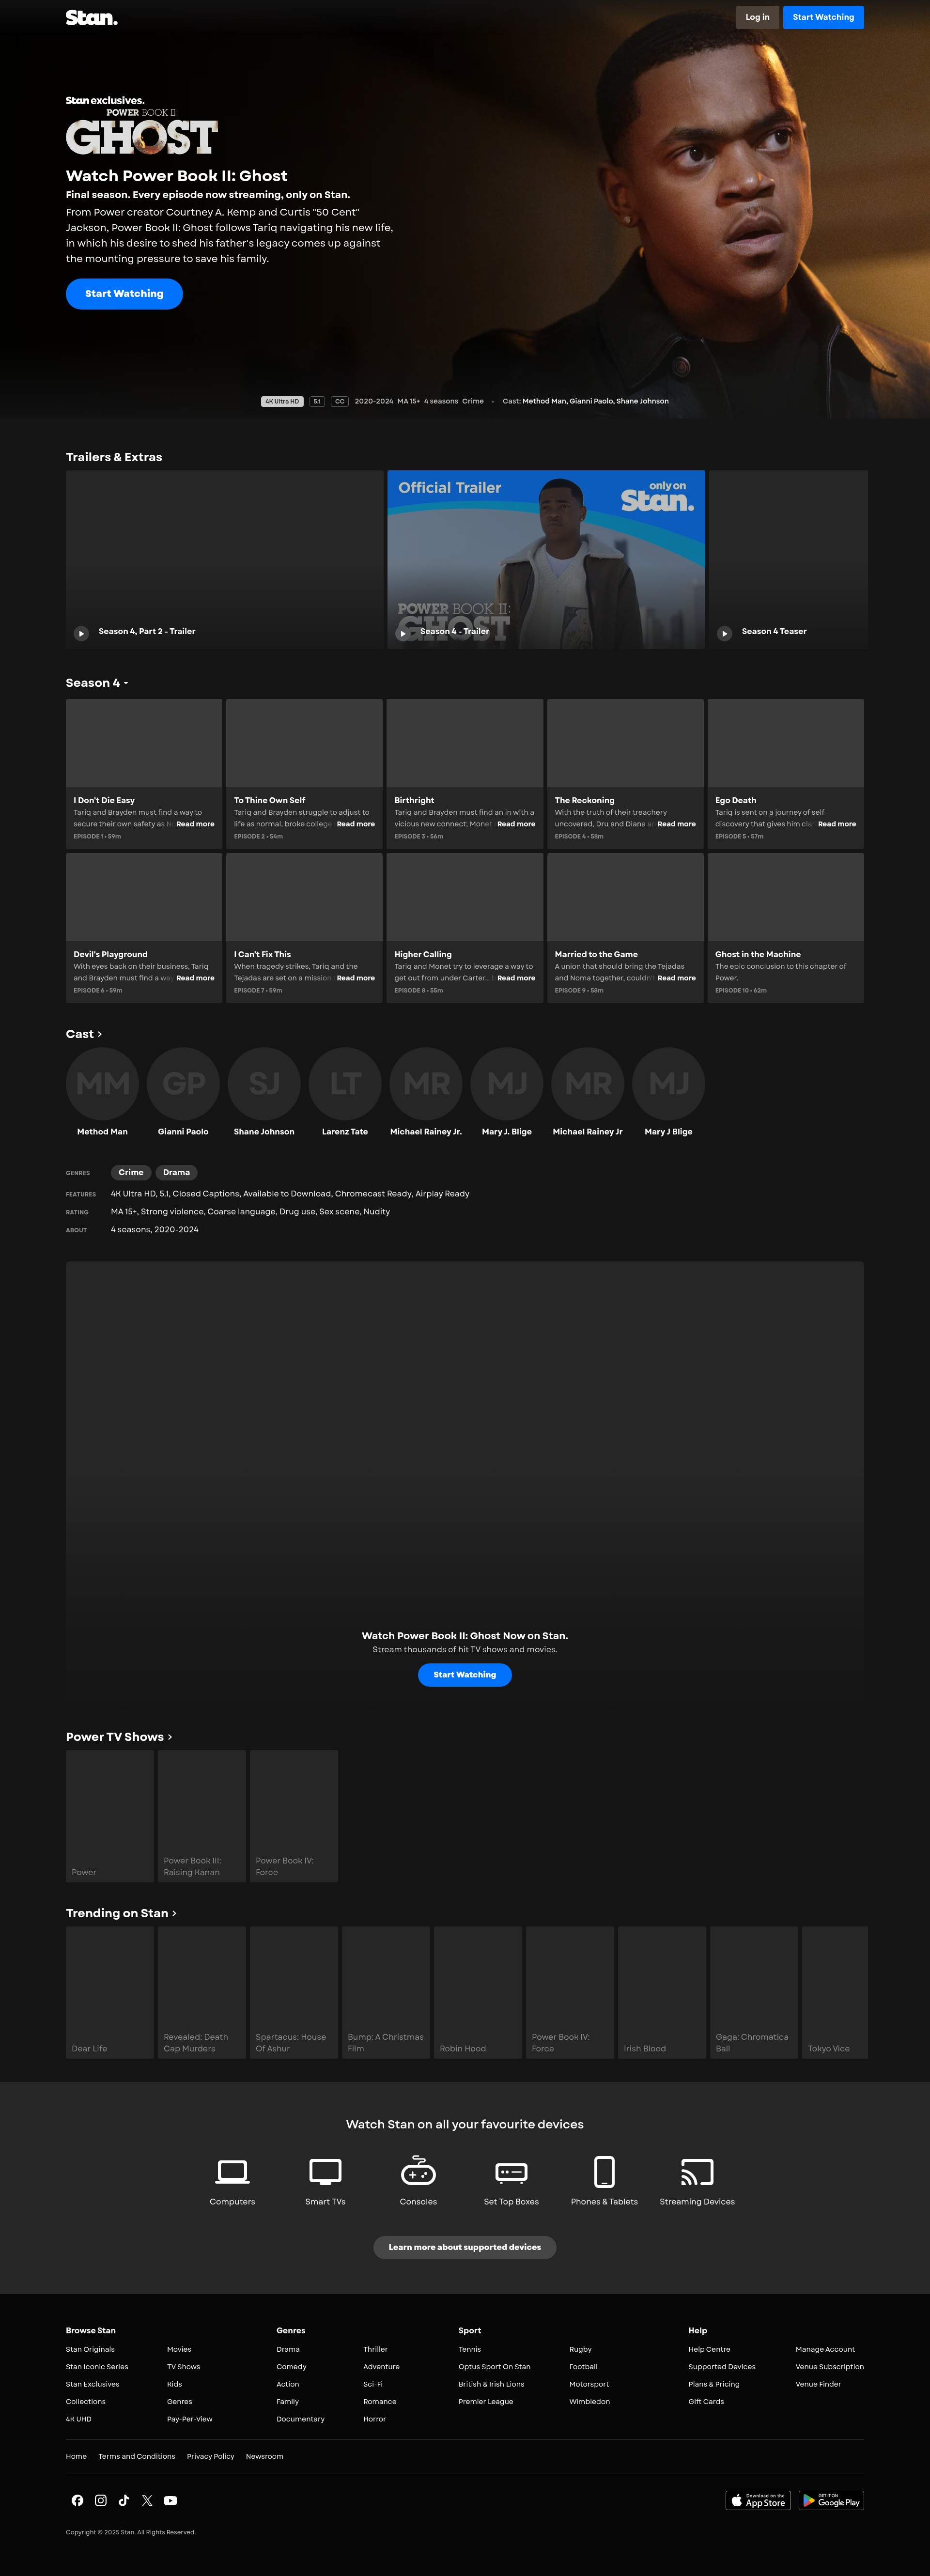
Task: Read more on To Thine Own Self
Action: coord(356,824)
